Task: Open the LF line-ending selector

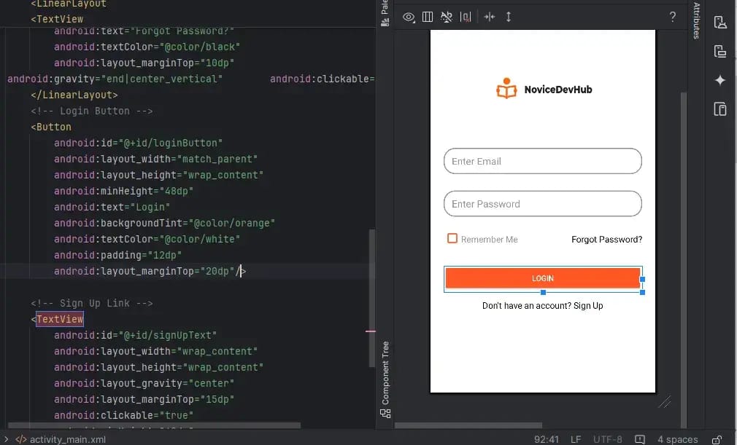Action: tap(575, 439)
